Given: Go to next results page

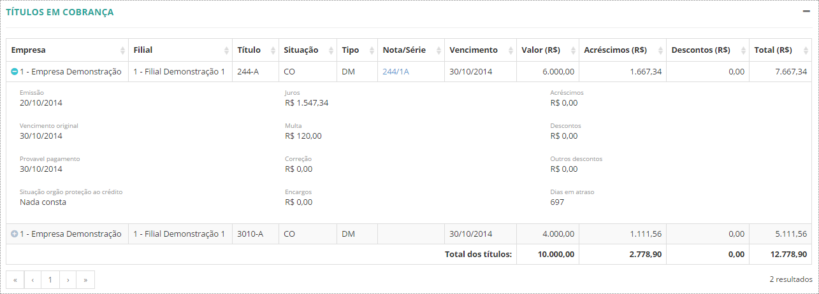Looking at the screenshot, I should [68, 279].
